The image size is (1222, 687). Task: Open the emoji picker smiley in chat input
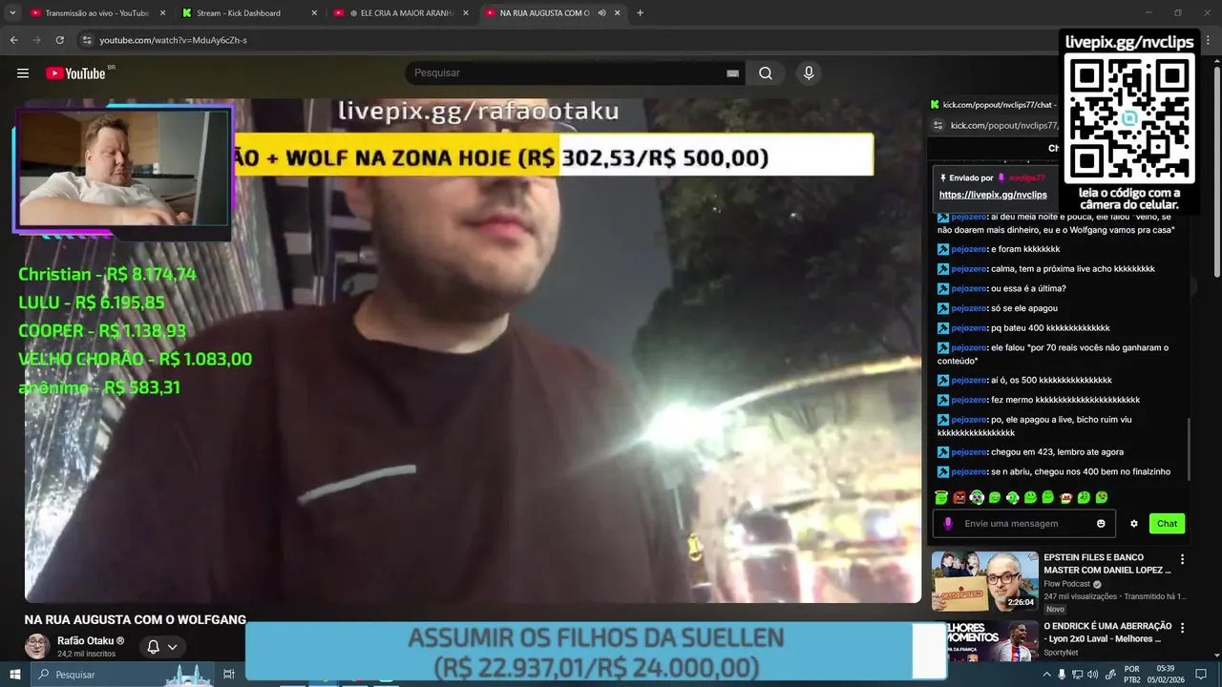(x=1101, y=524)
